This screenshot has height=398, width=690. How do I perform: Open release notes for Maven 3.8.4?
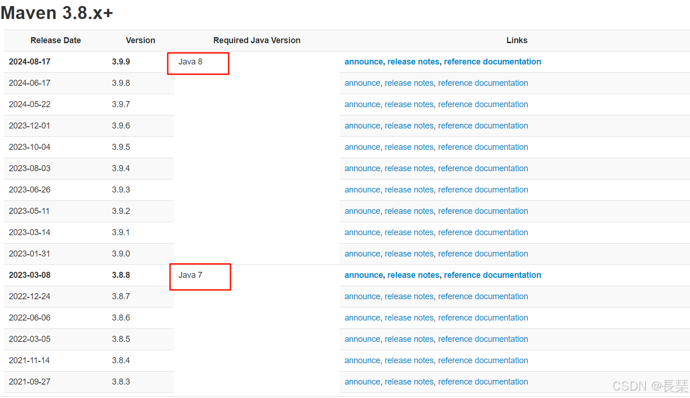(x=409, y=360)
